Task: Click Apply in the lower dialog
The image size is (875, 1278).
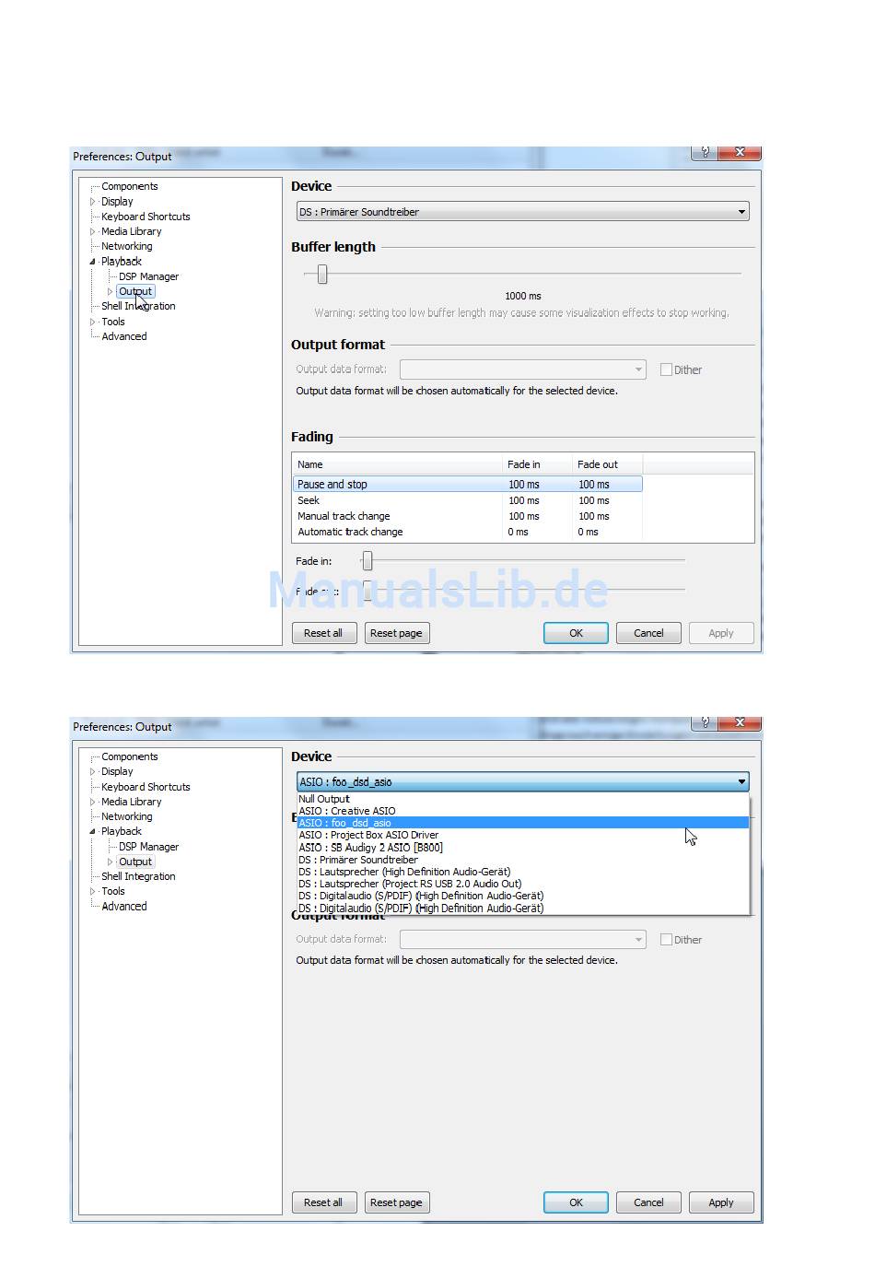Action: coord(721,1202)
